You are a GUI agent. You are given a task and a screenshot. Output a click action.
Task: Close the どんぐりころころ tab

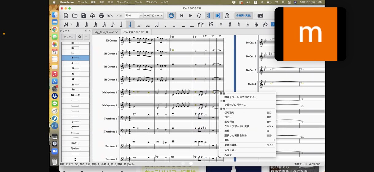point(147,32)
